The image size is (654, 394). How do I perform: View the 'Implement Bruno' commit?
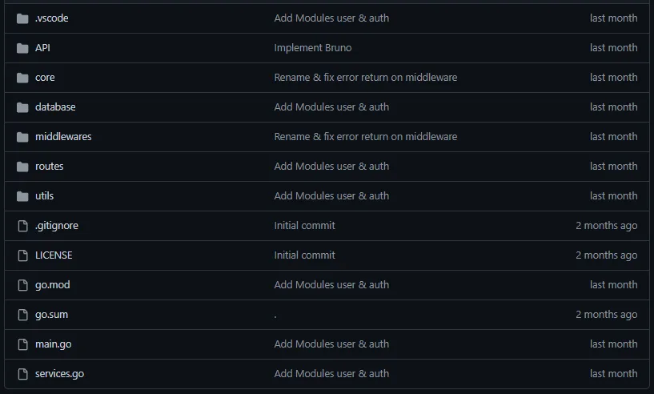tap(312, 48)
